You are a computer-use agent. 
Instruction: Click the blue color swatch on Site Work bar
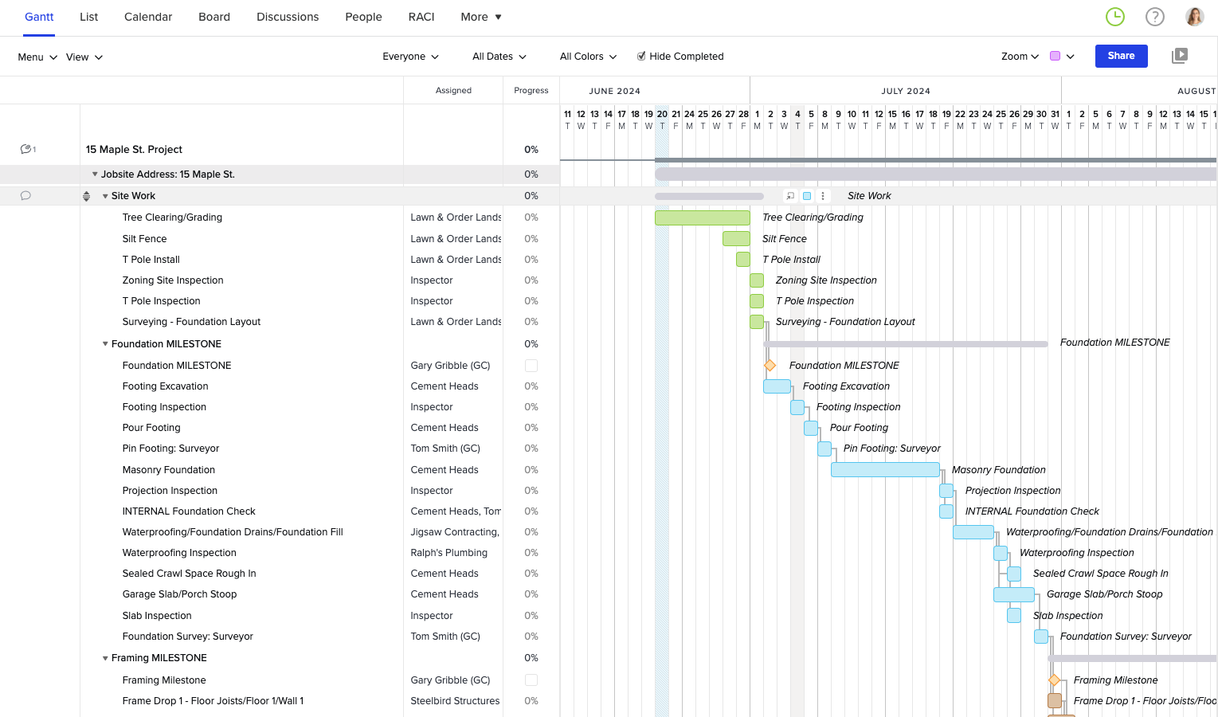coord(807,196)
